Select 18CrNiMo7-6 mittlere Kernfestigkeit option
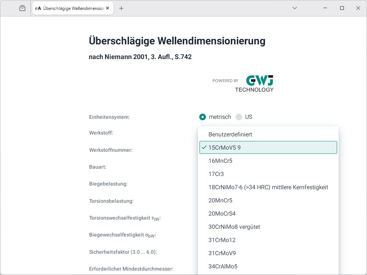This screenshot has width=367, height=275. (268, 187)
